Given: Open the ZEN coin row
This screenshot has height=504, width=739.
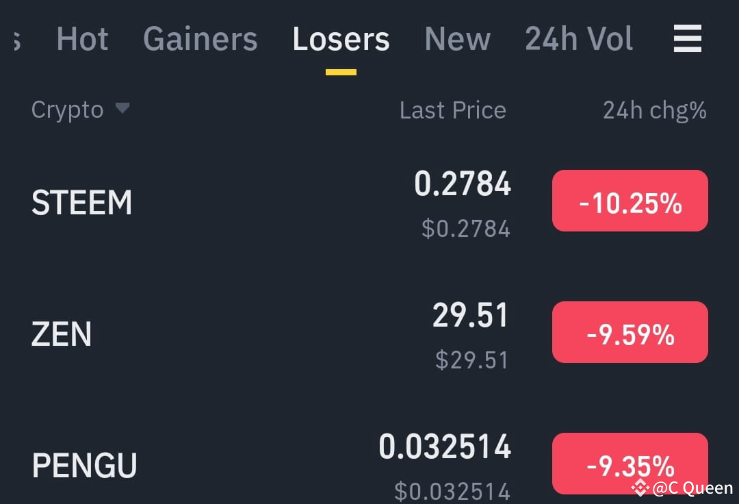Looking at the screenshot, I should [x=62, y=333].
